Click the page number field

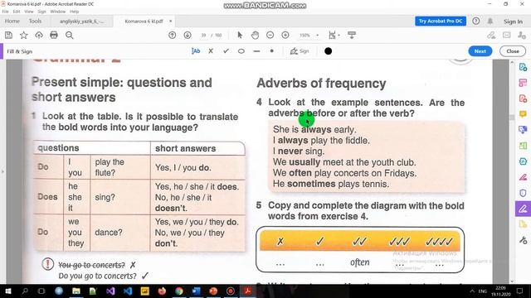click(203, 35)
